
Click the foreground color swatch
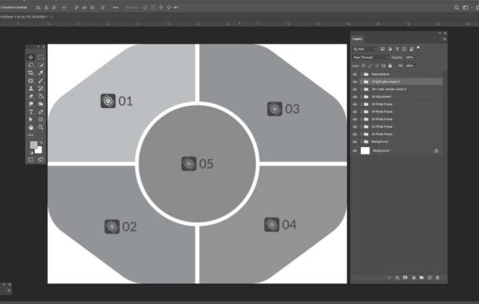[33, 145]
